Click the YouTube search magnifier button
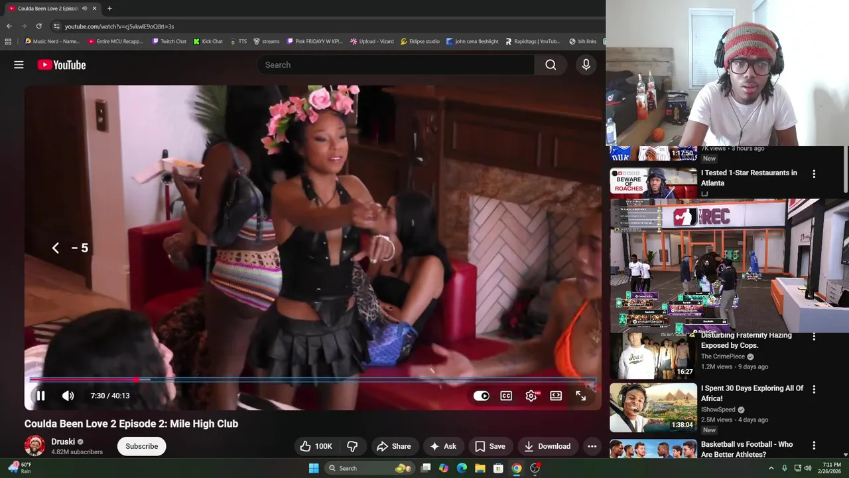This screenshot has width=849, height=478. click(x=551, y=65)
